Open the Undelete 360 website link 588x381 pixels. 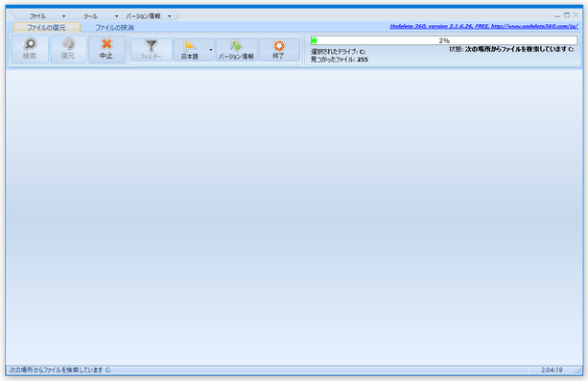(x=483, y=26)
